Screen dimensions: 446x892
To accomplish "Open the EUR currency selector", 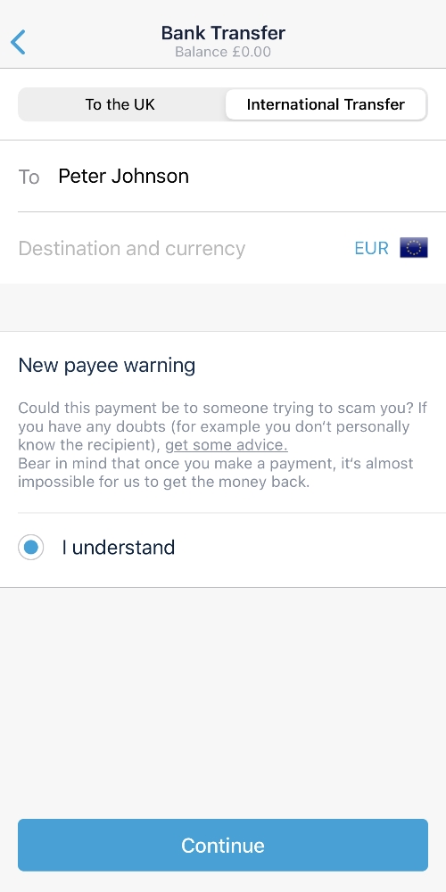I will (371, 249).
